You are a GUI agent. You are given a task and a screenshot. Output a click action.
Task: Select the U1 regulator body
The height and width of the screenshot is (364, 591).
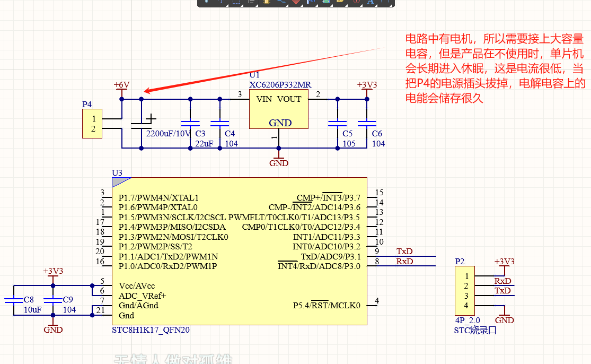point(279,109)
